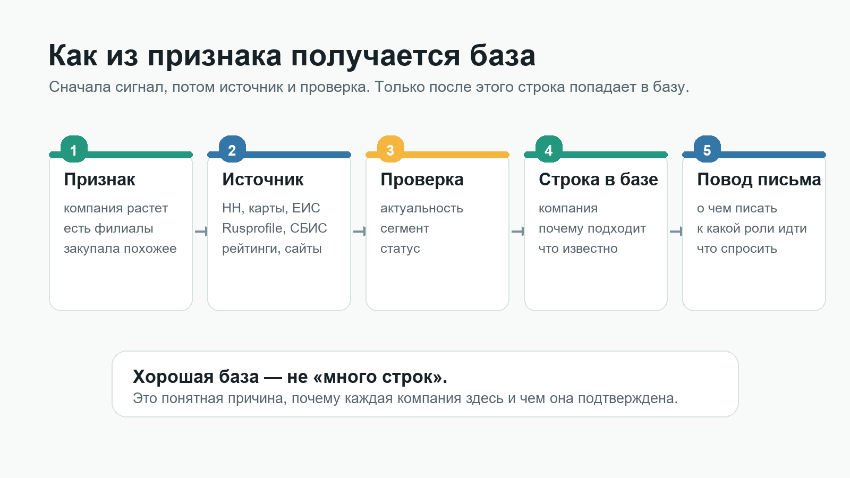Click the line 'к какой роли идти'
This screenshot has width=850, height=478.
click(752, 228)
